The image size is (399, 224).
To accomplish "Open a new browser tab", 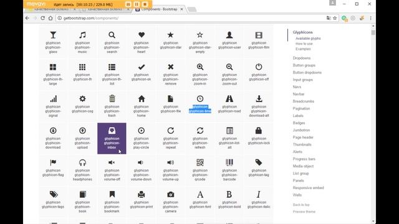I will pos(192,10).
